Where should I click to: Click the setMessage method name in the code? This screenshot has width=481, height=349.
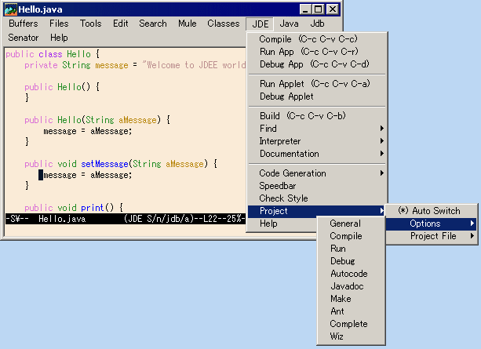(x=104, y=164)
